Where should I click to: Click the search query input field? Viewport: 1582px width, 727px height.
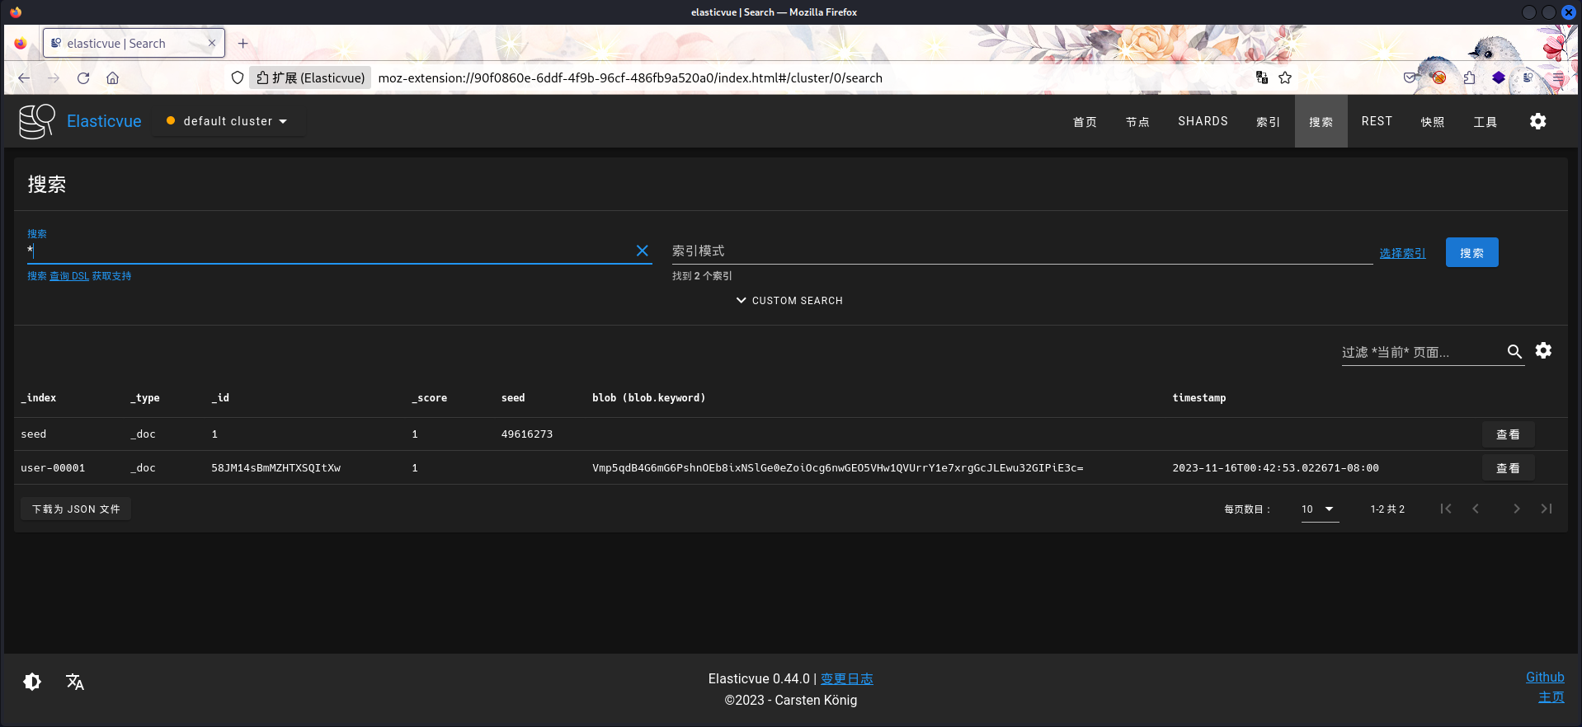(330, 251)
